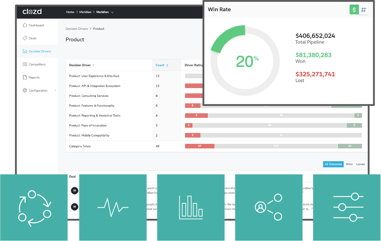Click the sliders settings icon tile
The width and height of the screenshot is (381, 241).
(347, 207)
